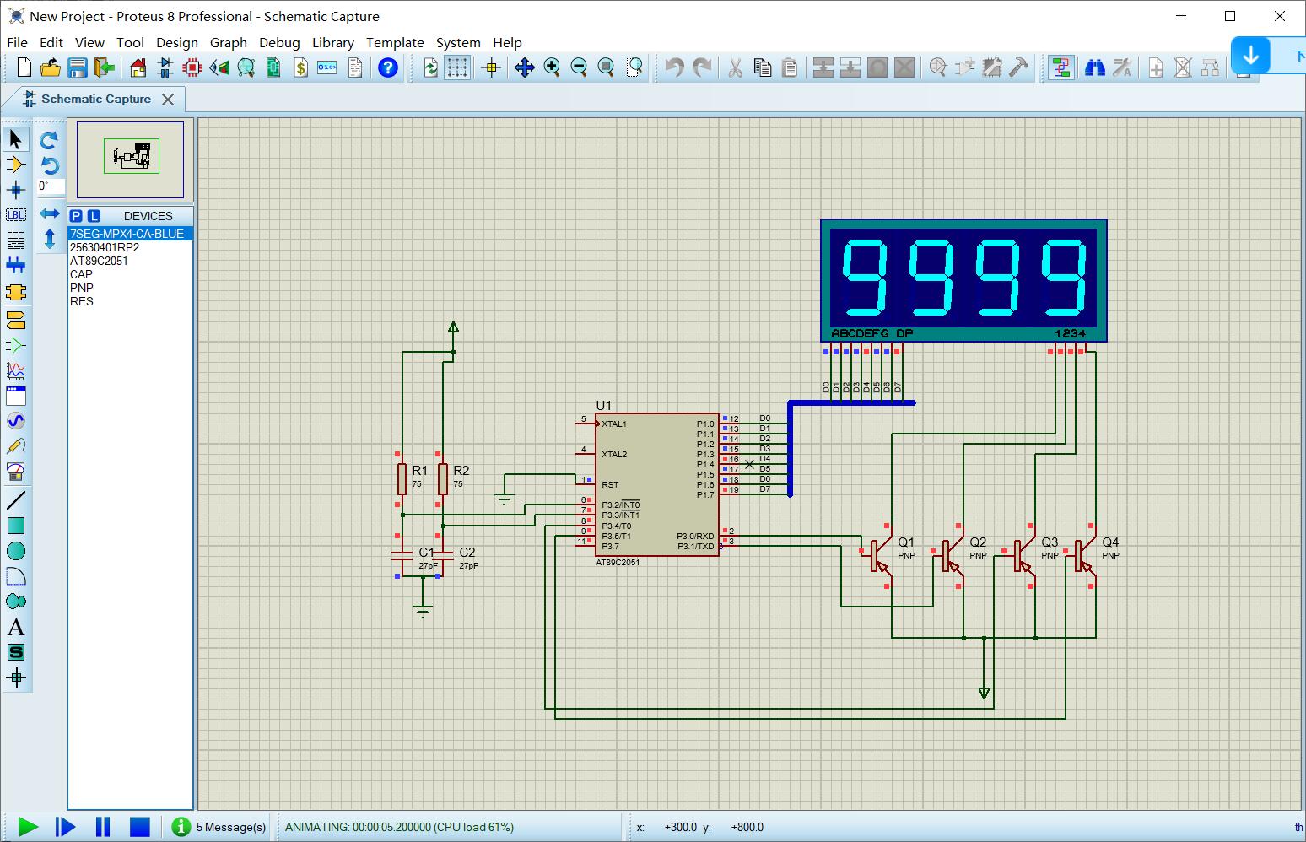Click the Search and Tag binoculars icon
This screenshot has width=1306, height=842.
(x=1095, y=67)
